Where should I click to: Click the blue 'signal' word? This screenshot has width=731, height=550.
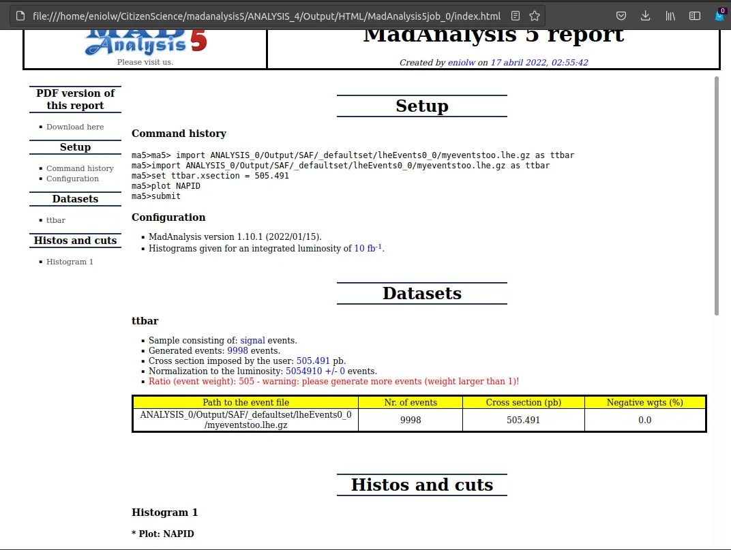click(x=252, y=340)
